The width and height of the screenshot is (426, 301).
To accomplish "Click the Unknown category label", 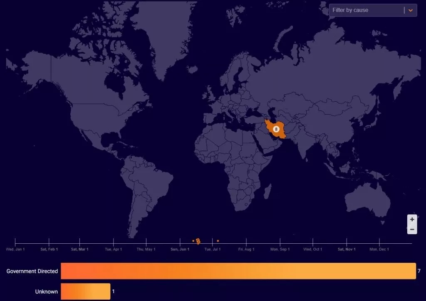I will point(46,291).
